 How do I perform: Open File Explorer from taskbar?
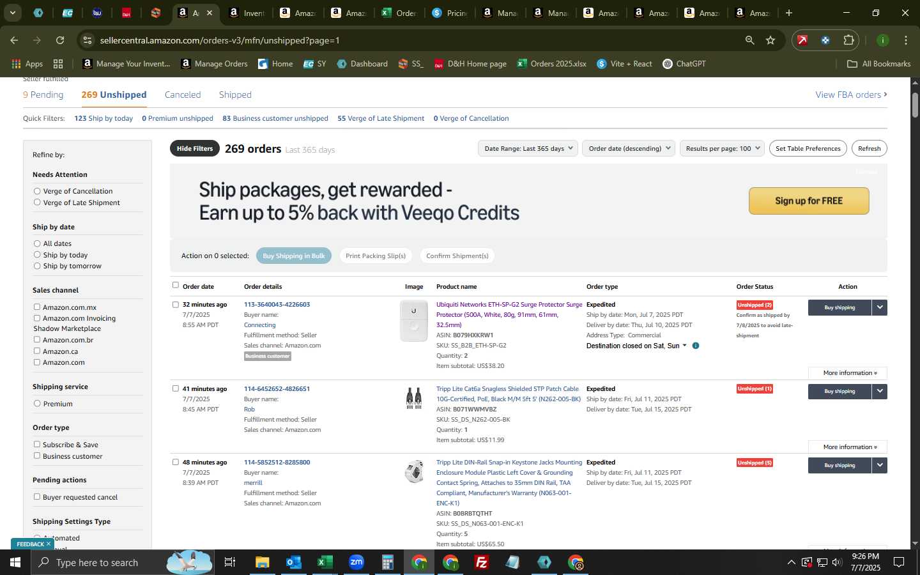[263, 562]
